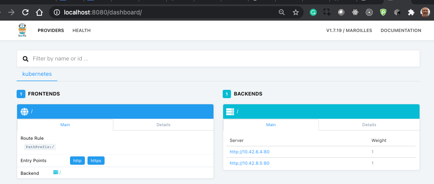The image size is (434, 184).
Task: Open the extensions puzzle piece menu
Action: [411, 12]
